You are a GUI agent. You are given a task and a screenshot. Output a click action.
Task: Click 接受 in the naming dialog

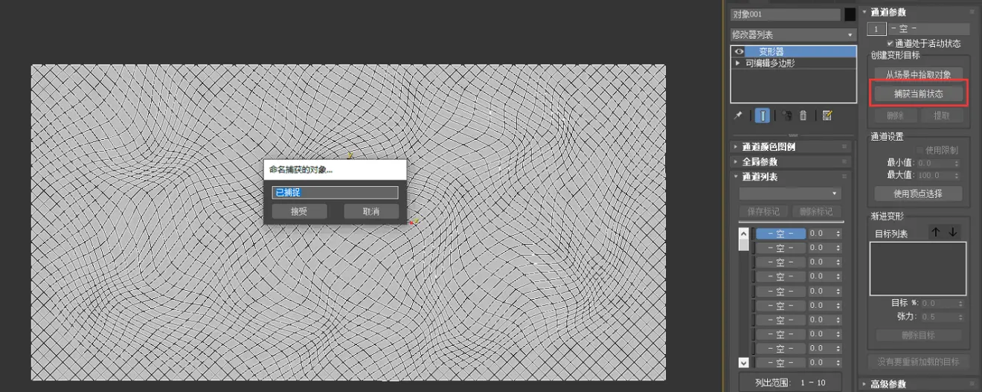pos(299,211)
